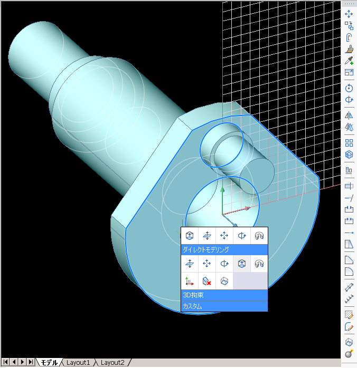Click the Explode bomb icon
Image resolution: width=357 pixels, height=368 pixels.
(x=349, y=354)
